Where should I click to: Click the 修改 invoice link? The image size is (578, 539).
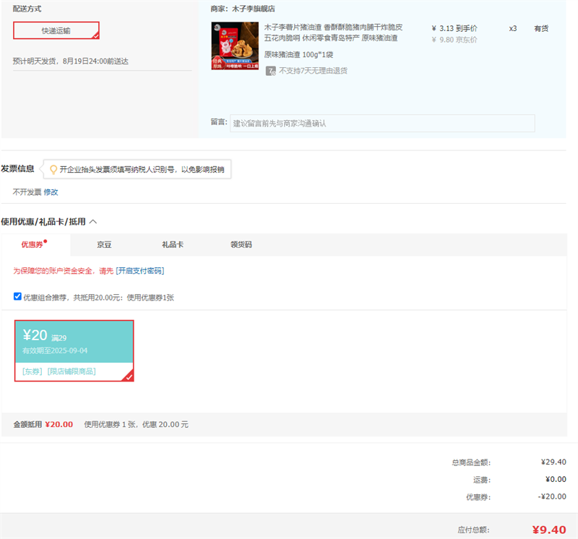click(x=51, y=192)
